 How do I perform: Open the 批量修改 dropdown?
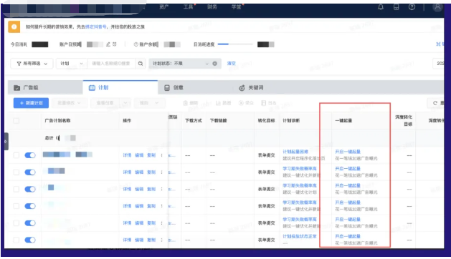pyautogui.click(x=69, y=103)
